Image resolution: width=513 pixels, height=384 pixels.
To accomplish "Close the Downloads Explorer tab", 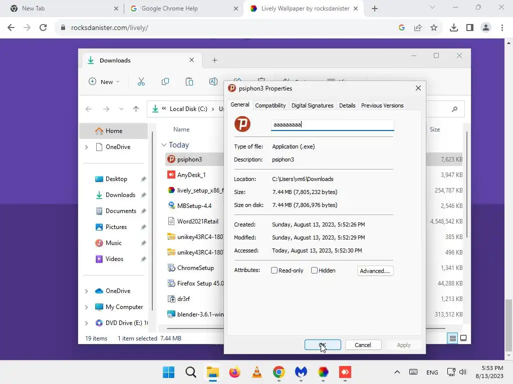I will point(192,60).
